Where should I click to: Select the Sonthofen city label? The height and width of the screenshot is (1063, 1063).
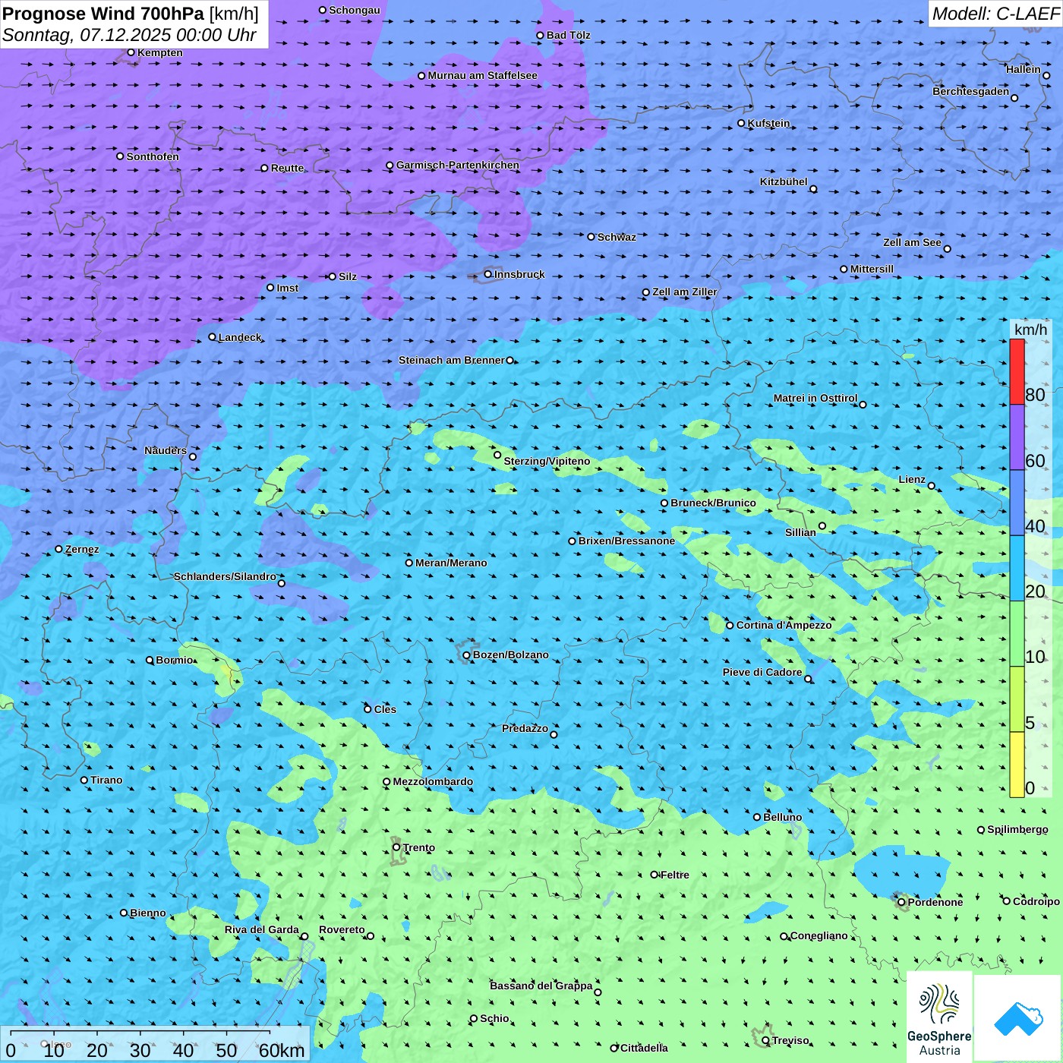[x=153, y=156]
